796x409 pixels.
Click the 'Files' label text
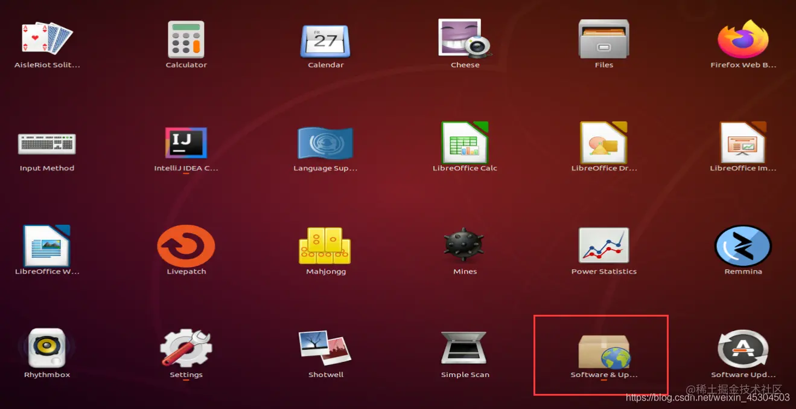tap(603, 65)
